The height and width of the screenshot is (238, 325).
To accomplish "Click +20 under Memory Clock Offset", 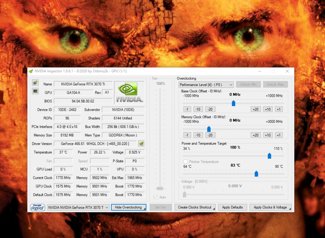I will (x=256, y=135).
